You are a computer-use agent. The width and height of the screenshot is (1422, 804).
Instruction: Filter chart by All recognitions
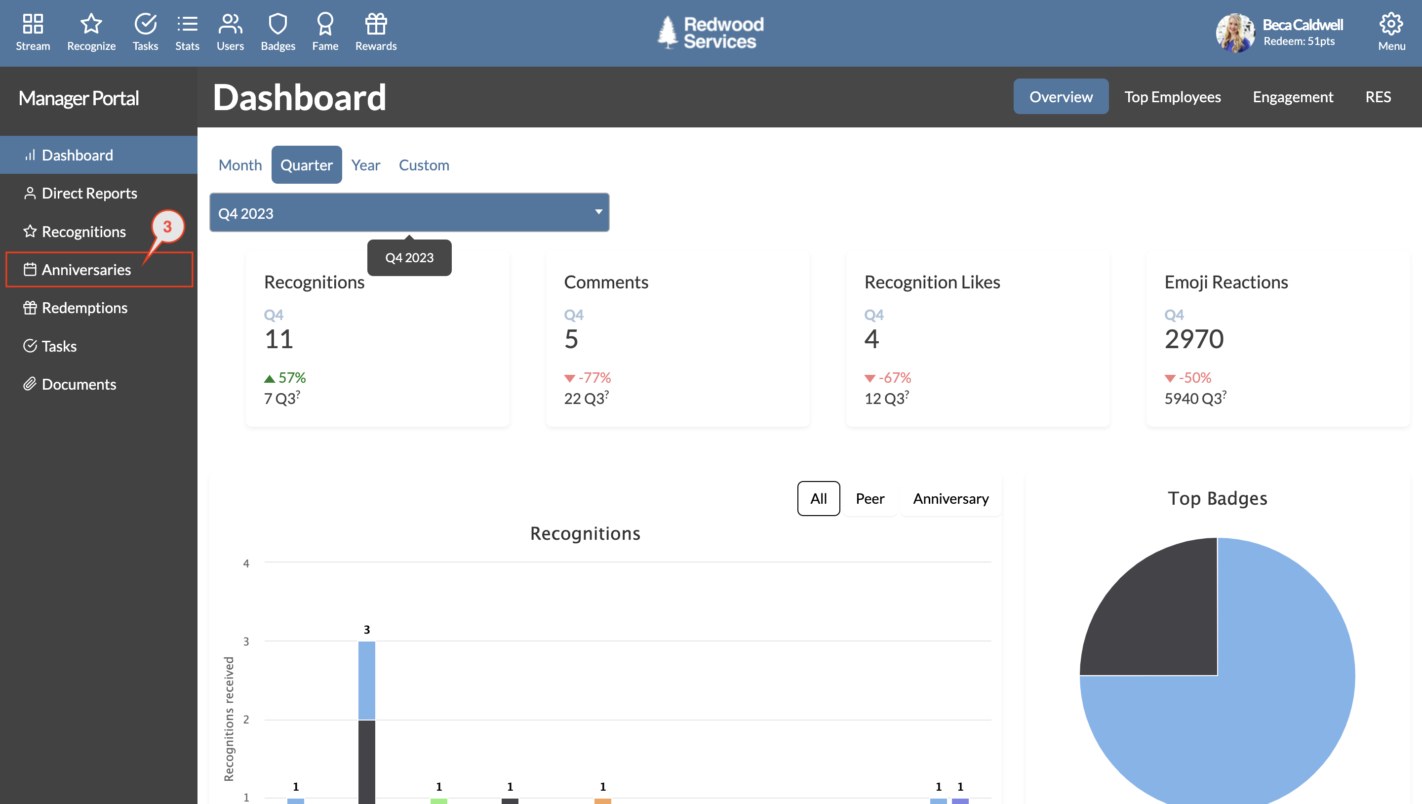click(x=819, y=499)
